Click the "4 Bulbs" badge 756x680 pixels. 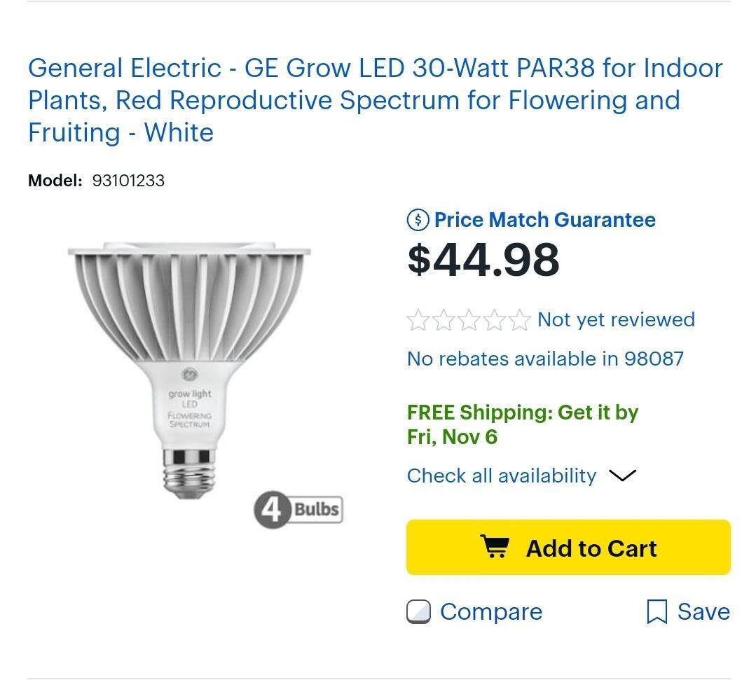298,509
